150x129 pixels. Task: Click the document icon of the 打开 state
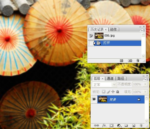99,43
